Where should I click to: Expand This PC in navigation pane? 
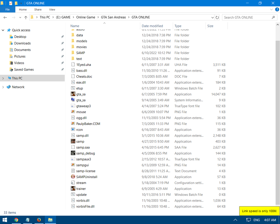[3, 78]
